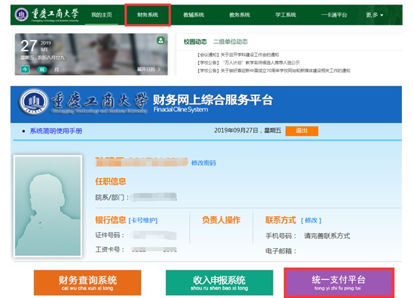Image resolution: width=413 pixels, height=298 pixels.
Task: Switch to 二级单位动态 tab
Action: [231, 41]
